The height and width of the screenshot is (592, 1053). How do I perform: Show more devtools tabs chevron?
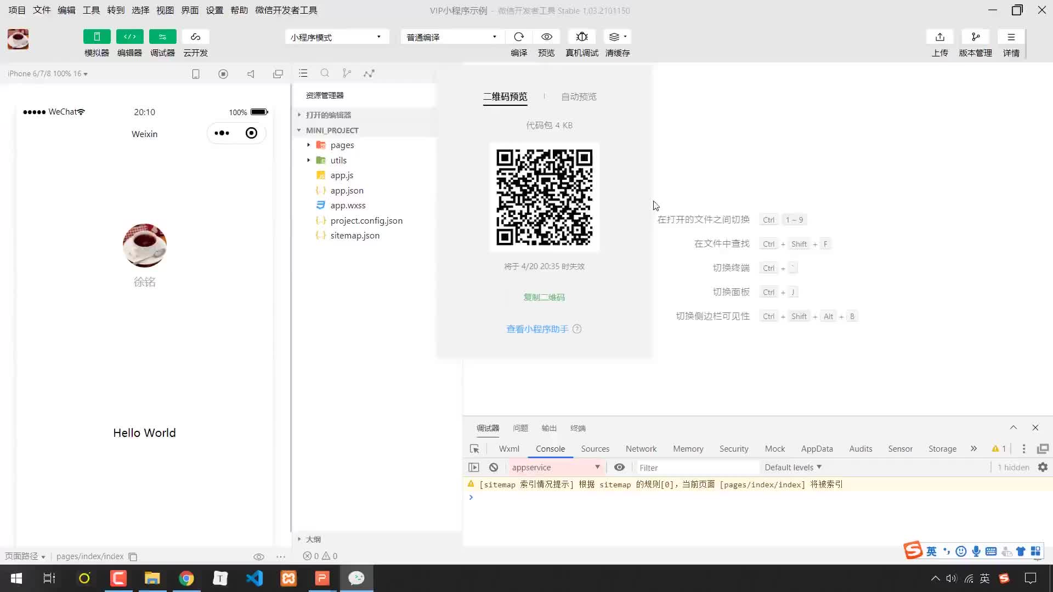[x=973, y=448]
